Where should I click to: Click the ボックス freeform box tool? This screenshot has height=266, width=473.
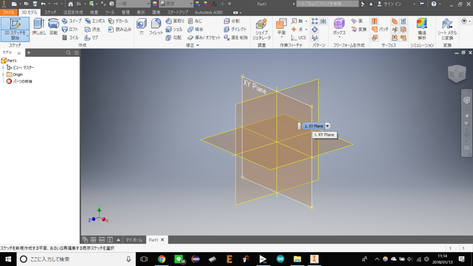click(339, 26)
